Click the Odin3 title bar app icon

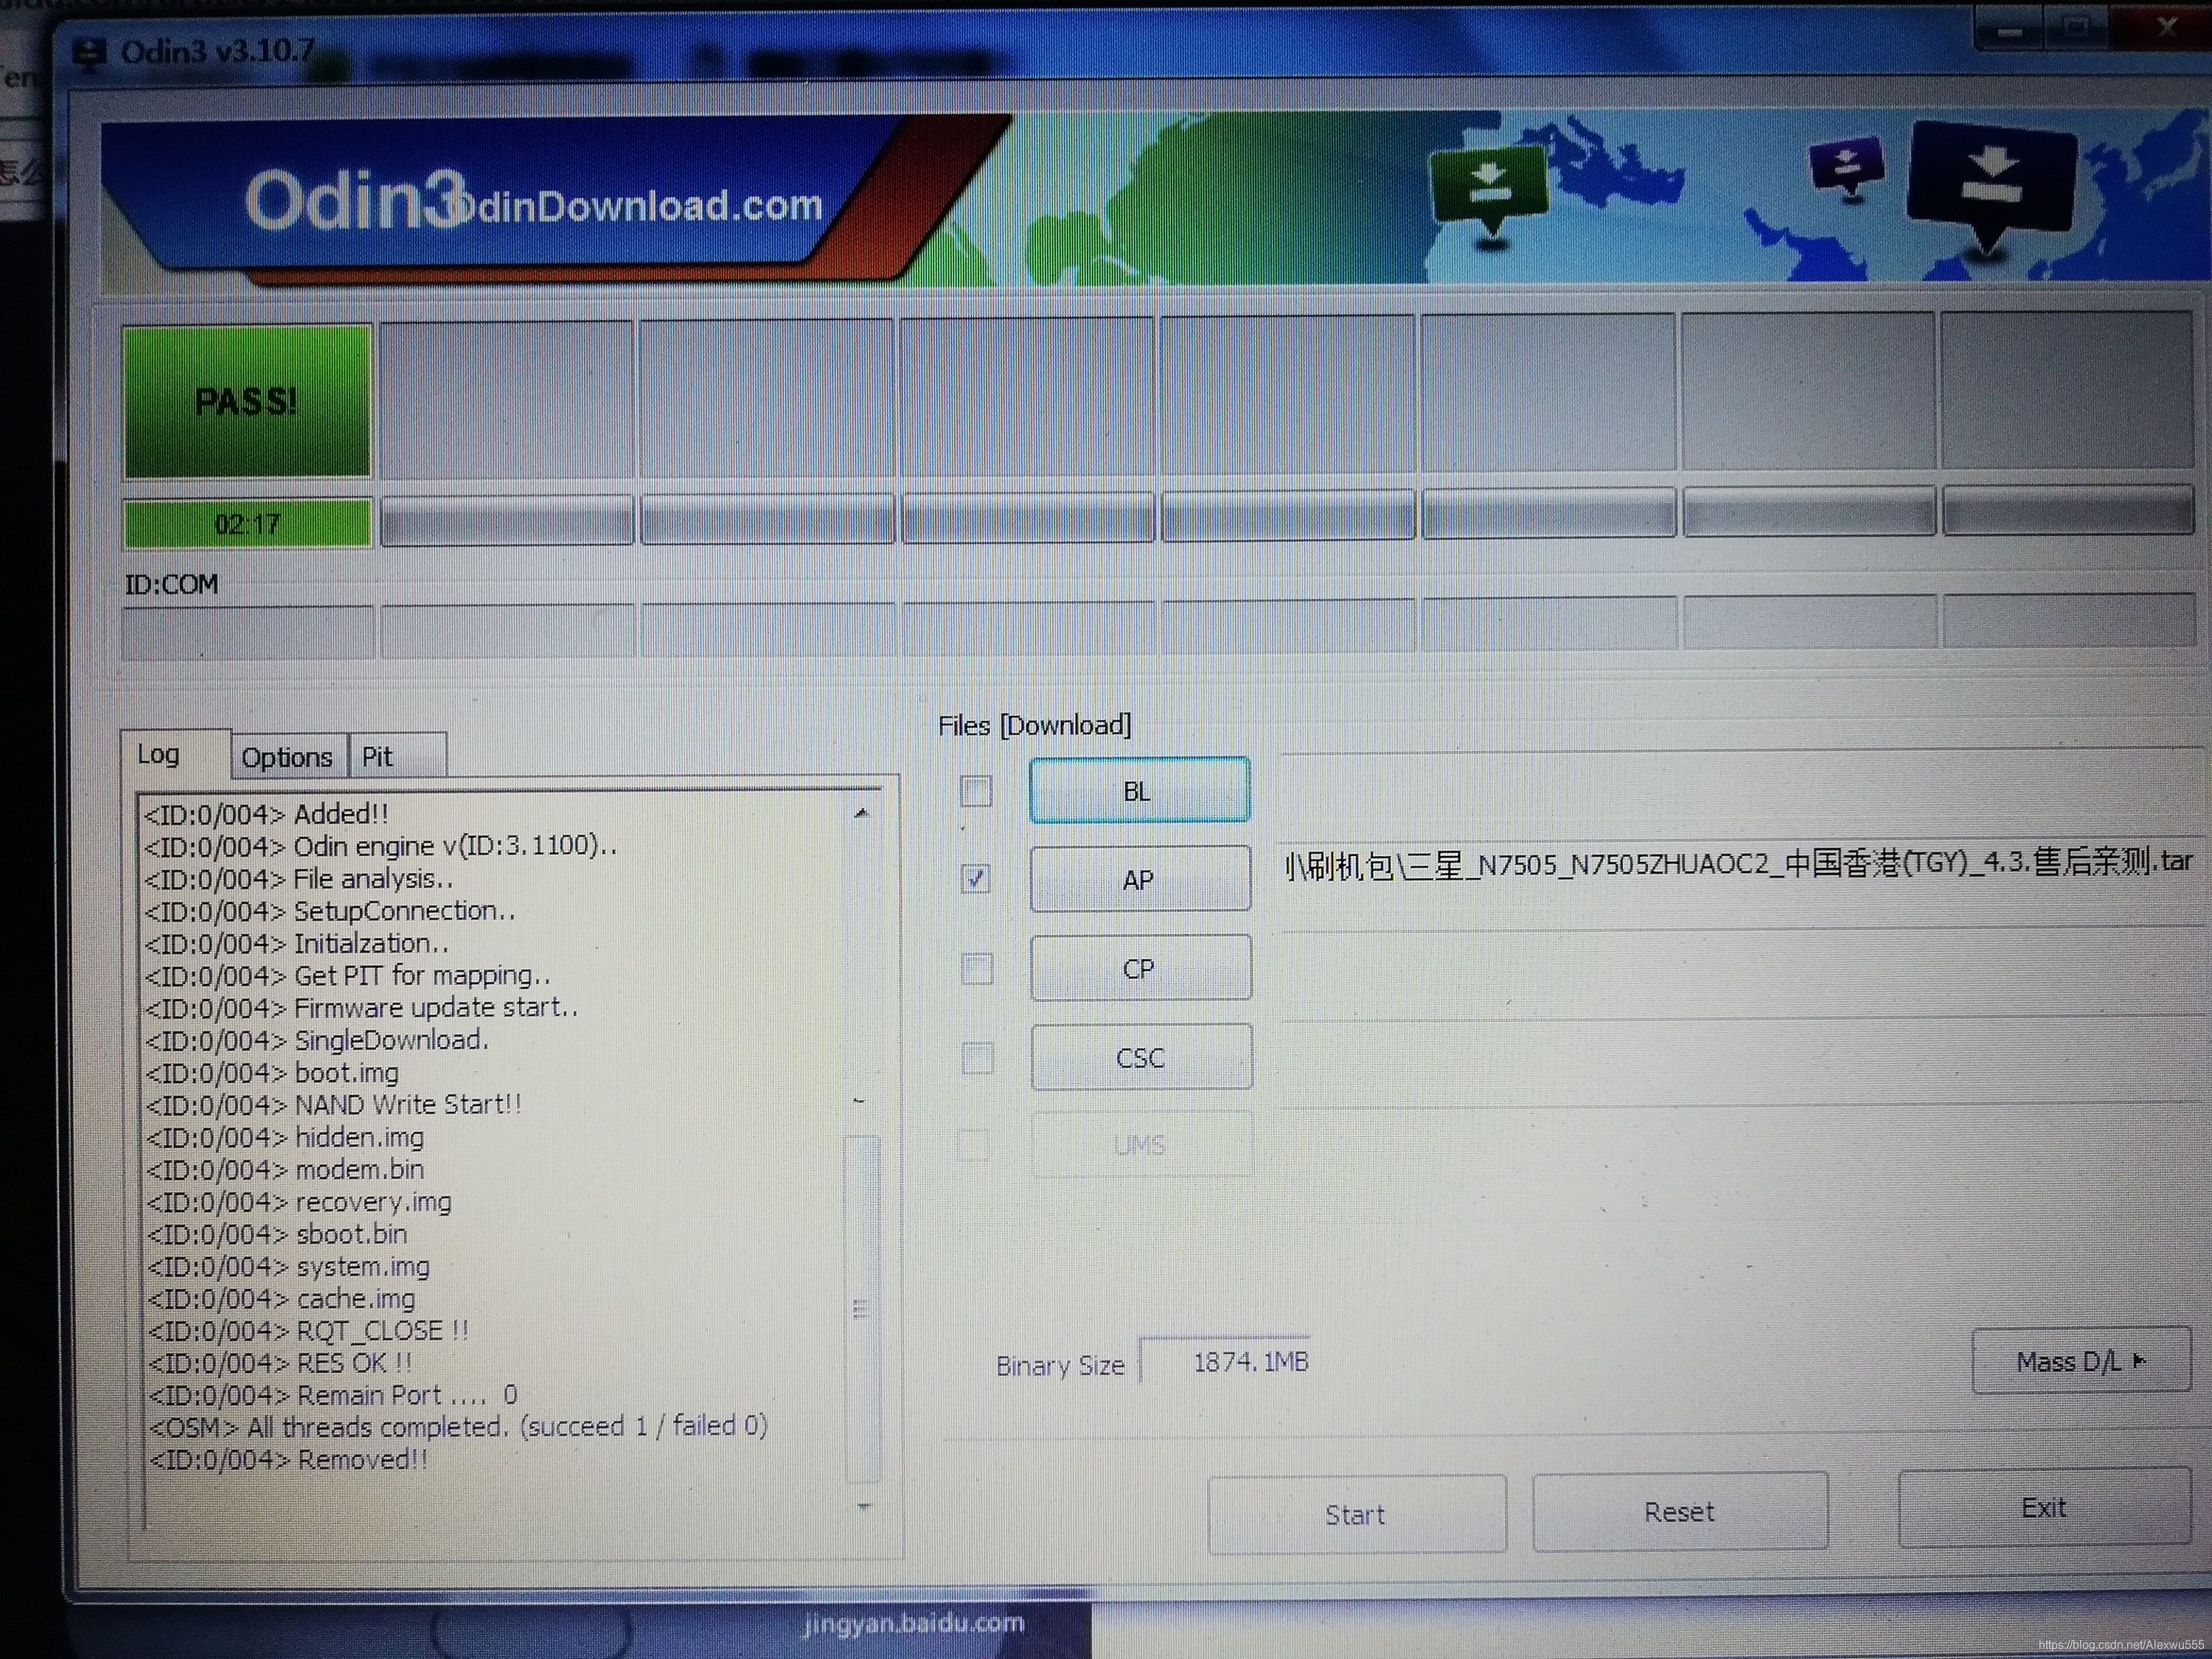[x=91, y=52]
